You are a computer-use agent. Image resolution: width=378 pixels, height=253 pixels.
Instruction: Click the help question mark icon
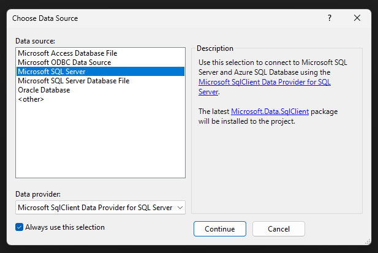point(329,18)
